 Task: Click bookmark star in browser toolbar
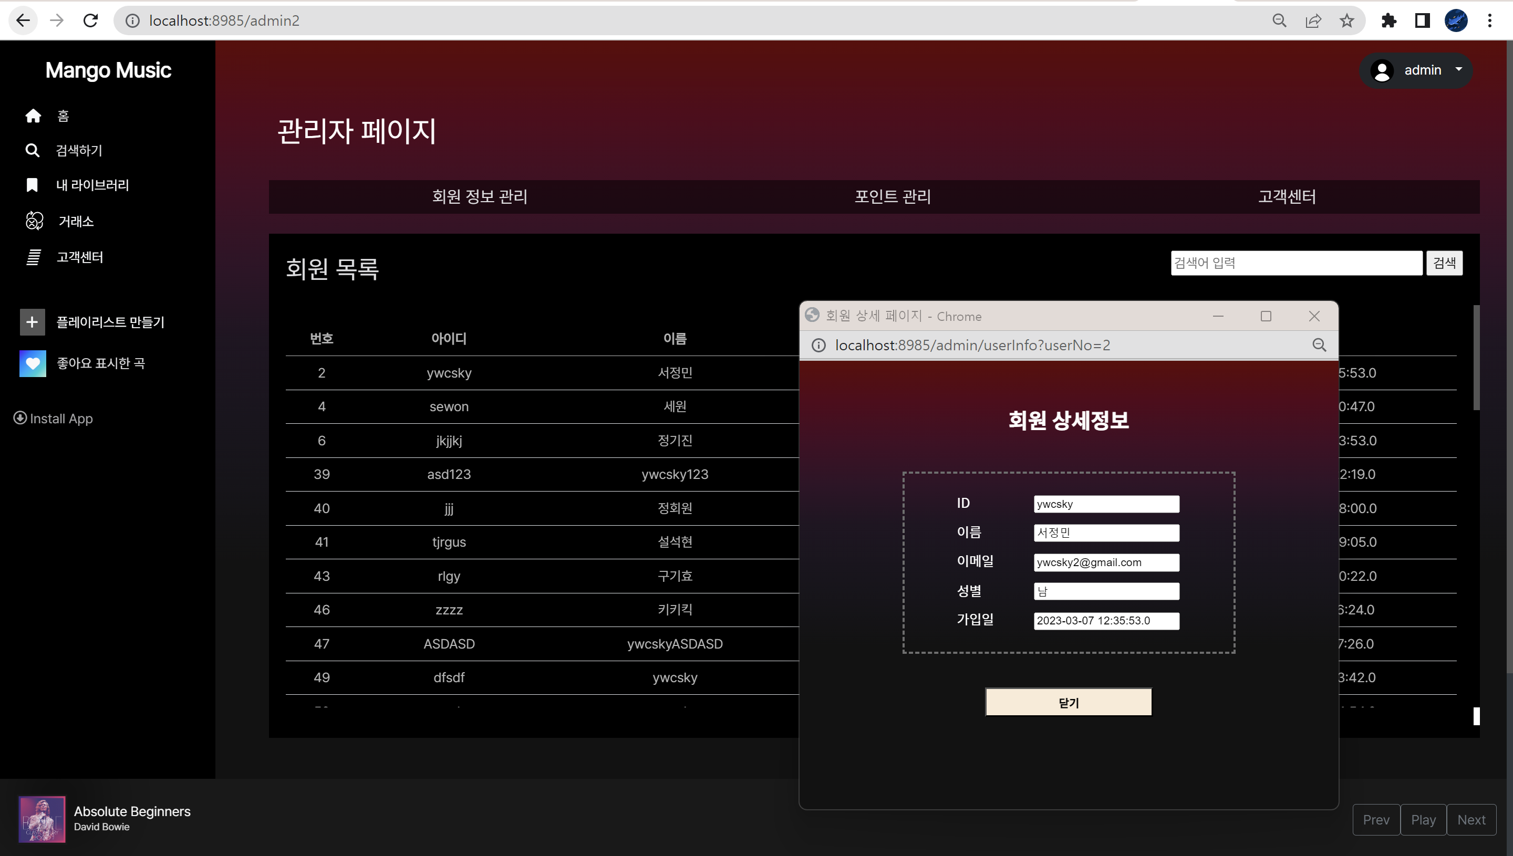point(1346,20)
